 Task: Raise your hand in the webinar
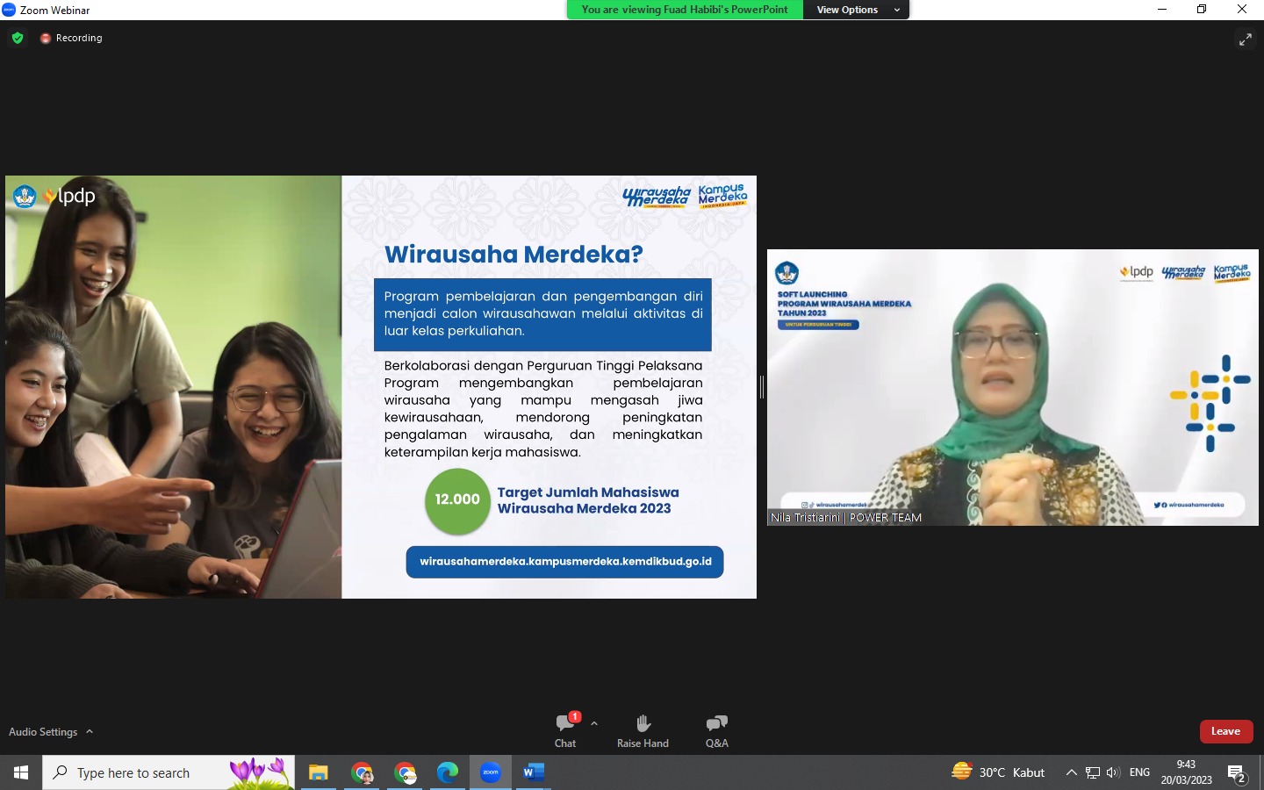(x=643, y=730)
